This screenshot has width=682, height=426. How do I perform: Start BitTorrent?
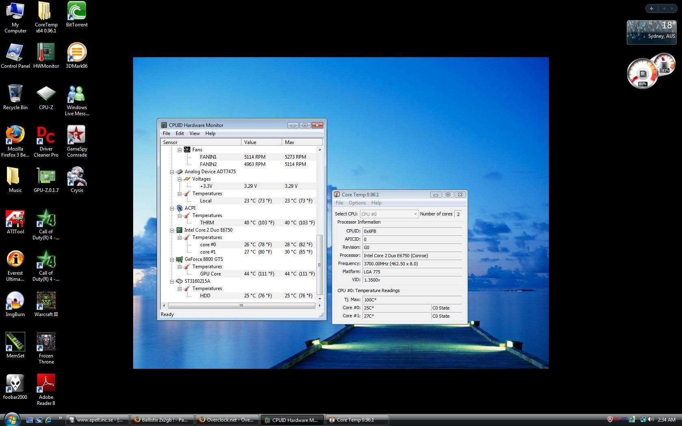76,11
